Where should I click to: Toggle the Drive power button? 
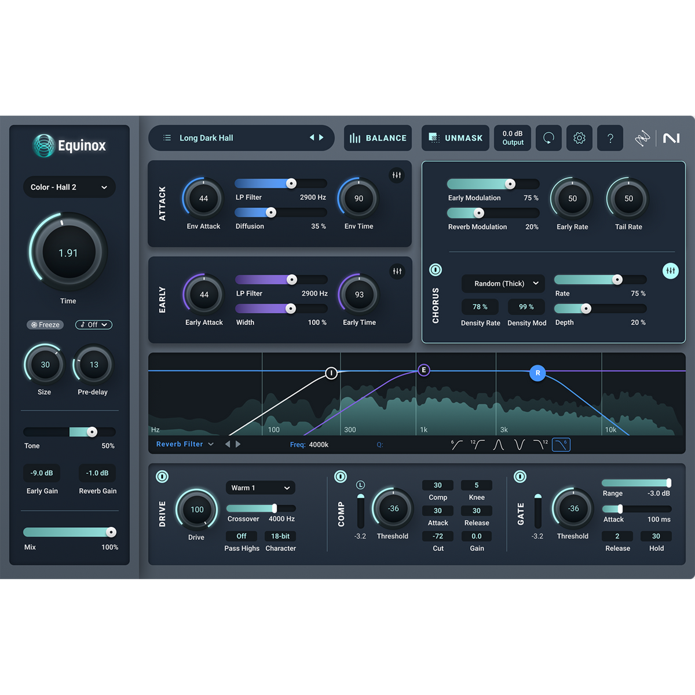pos(162,477)
